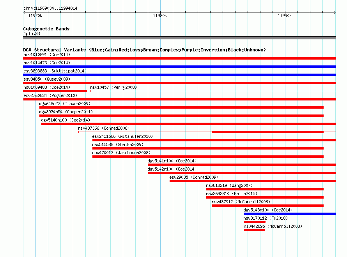This screenshot has width=347, height=257.
Task: Open the nsv1009488 (Coe2014) label
Action: pyautogui.click(x=47, y=87)
